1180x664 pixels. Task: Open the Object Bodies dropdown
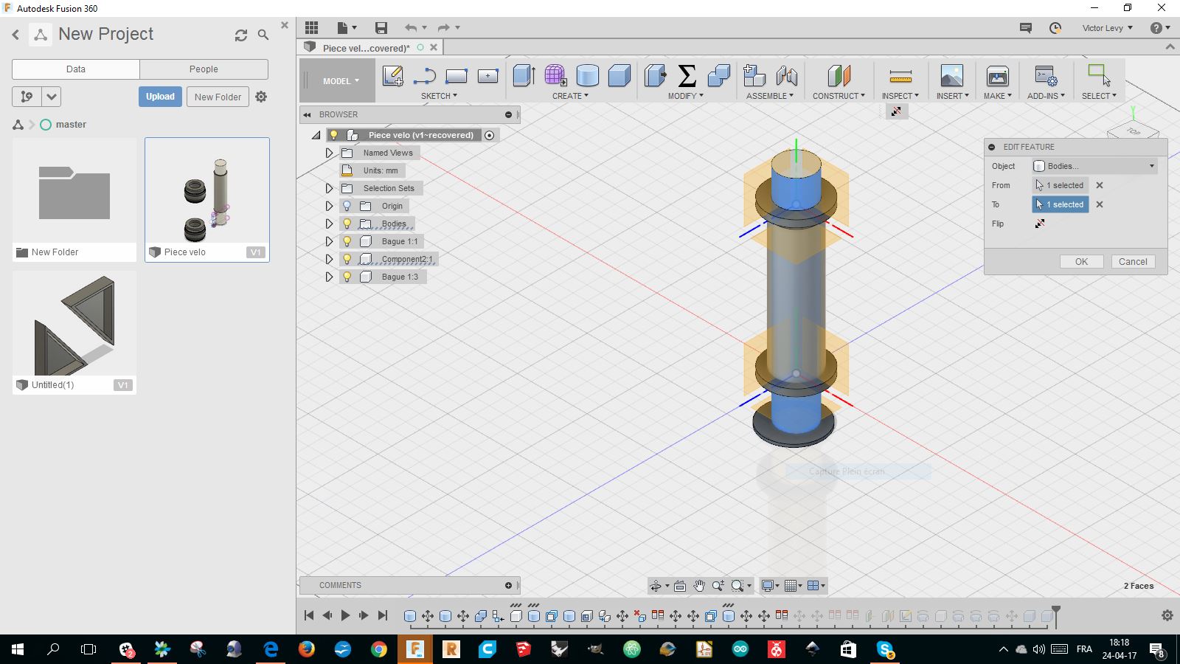tap(1094, 166)
